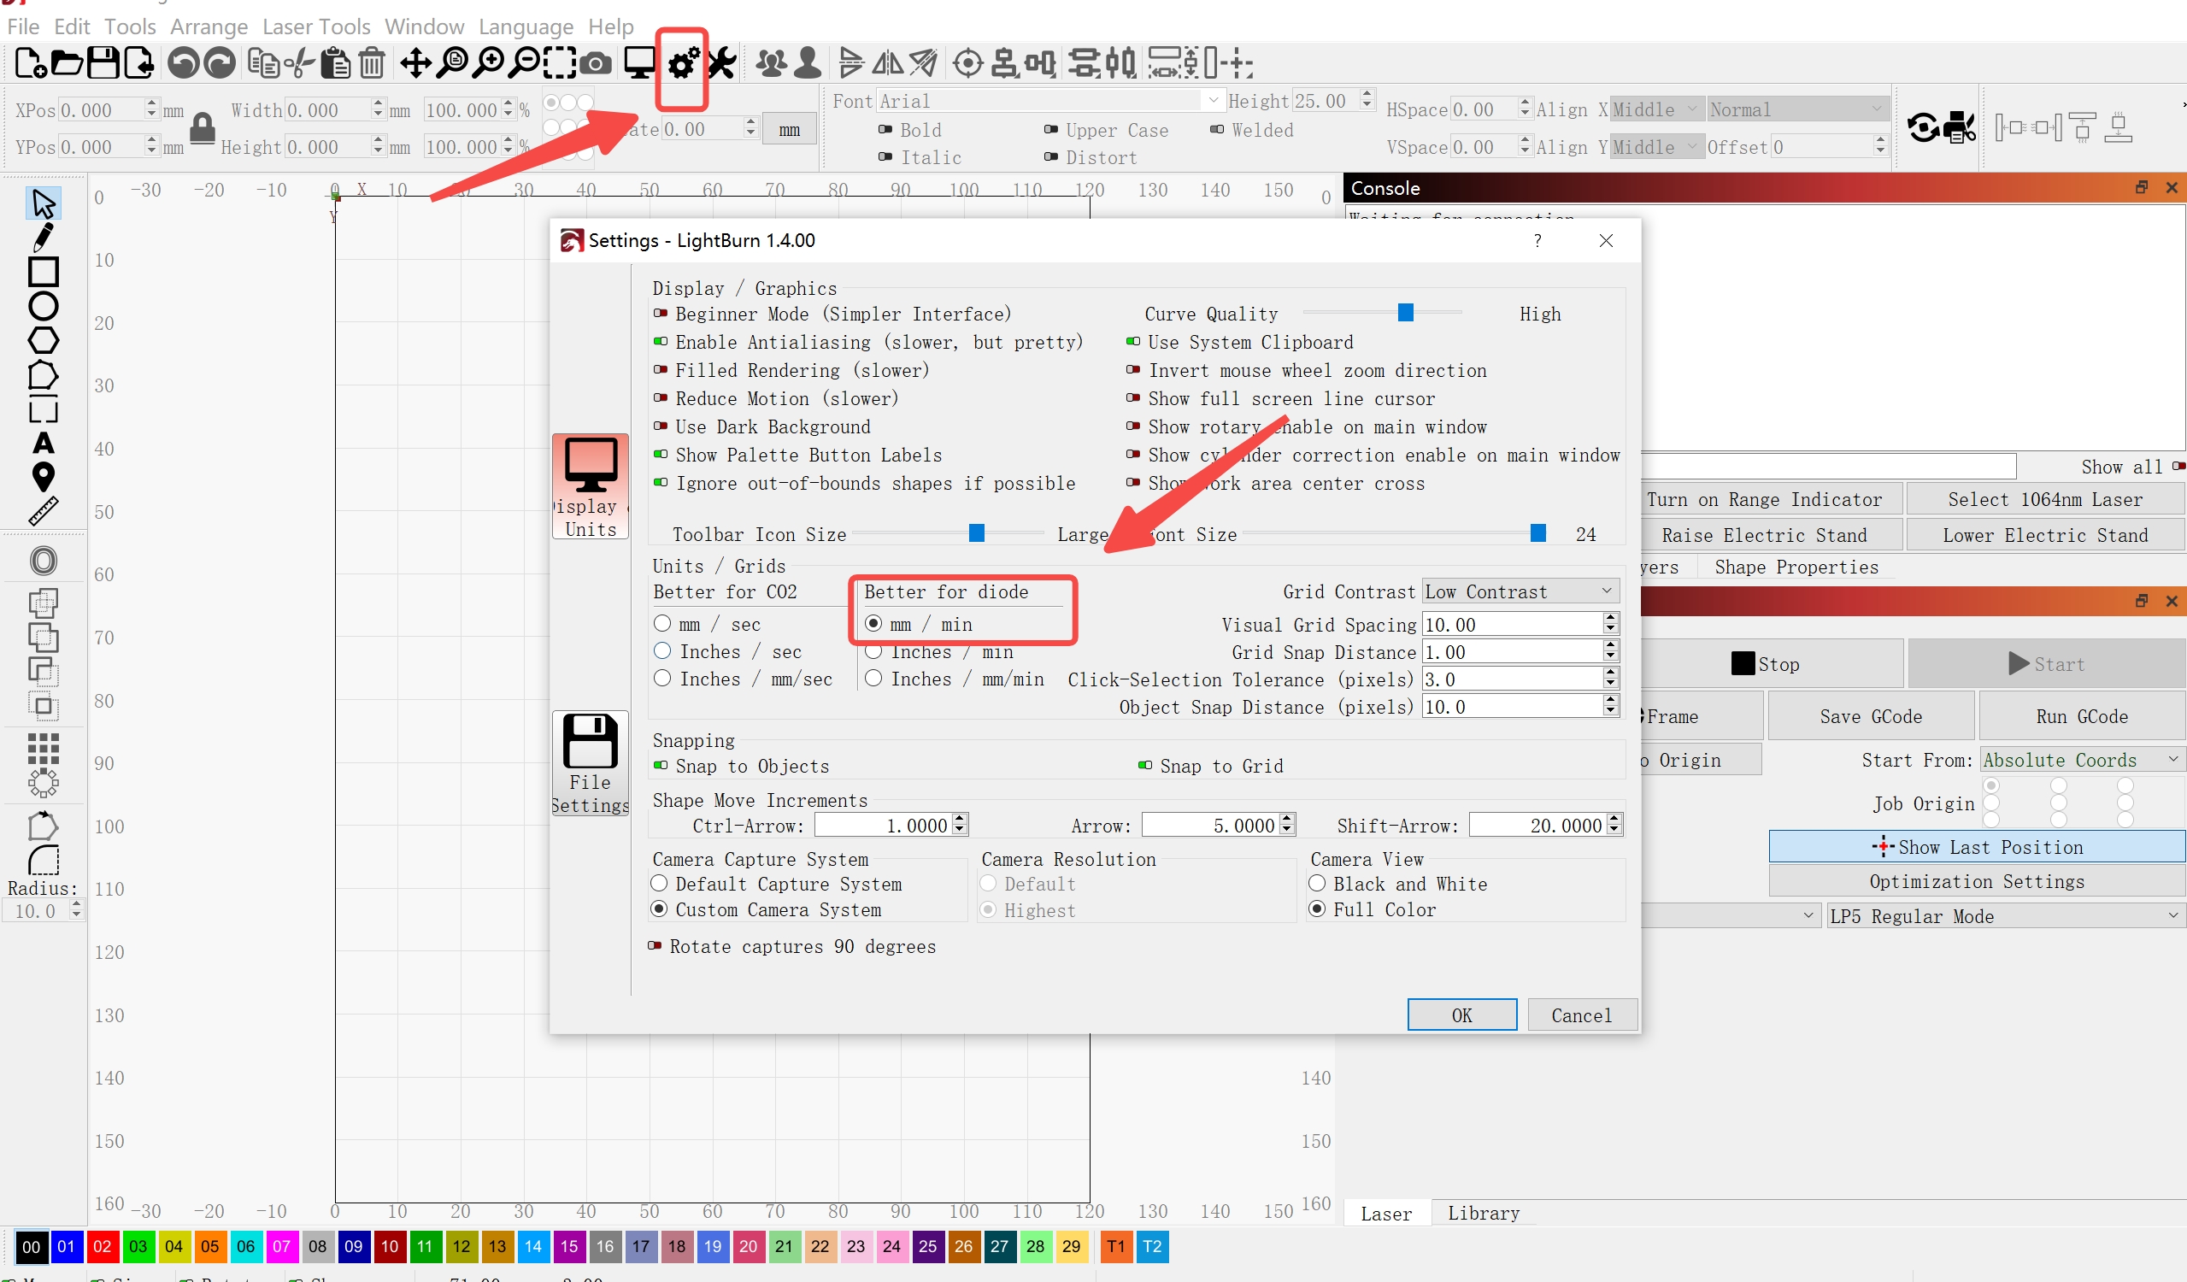Click OK in Settings dialog

click(1461, 1014)
